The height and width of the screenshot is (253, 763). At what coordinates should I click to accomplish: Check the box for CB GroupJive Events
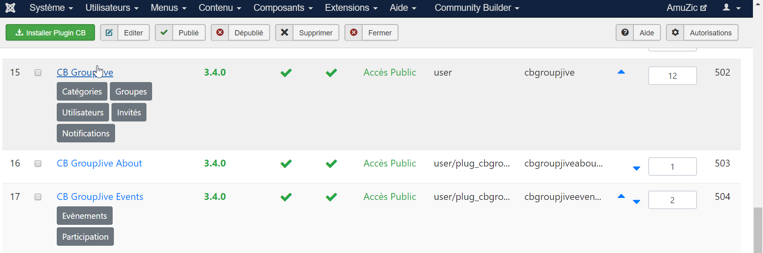point(38,197)
